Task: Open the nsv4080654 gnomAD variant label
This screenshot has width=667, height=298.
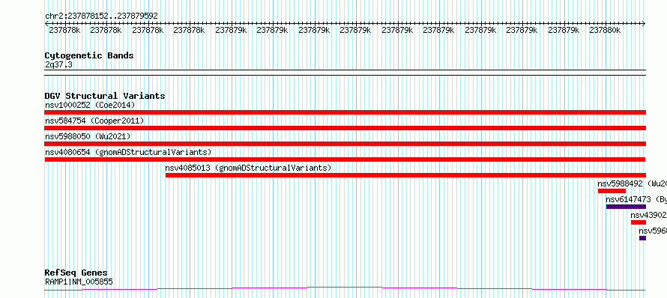Action: 128,152
